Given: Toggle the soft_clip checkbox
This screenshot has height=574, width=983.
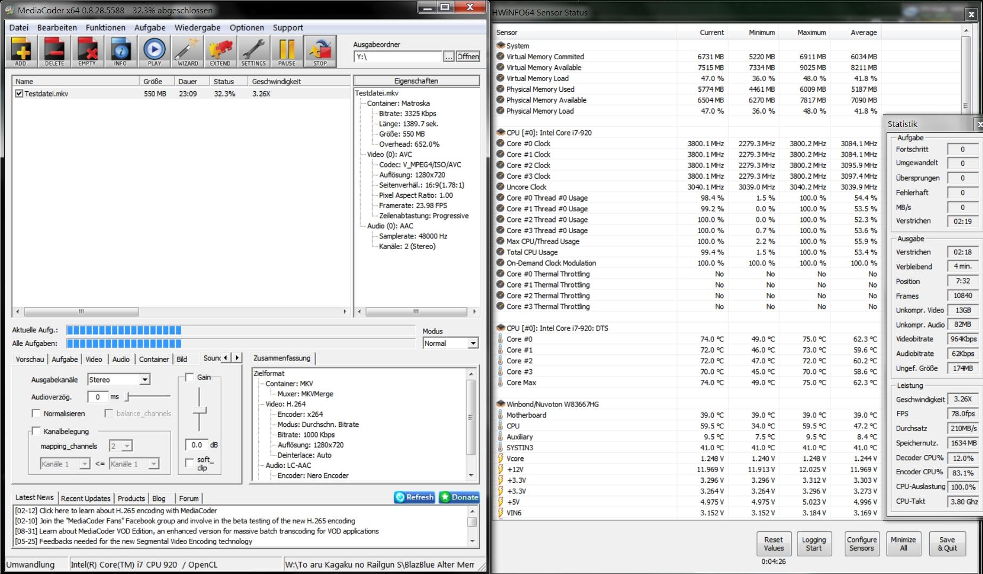Looking at the screenshot, I should coord(189,463).
